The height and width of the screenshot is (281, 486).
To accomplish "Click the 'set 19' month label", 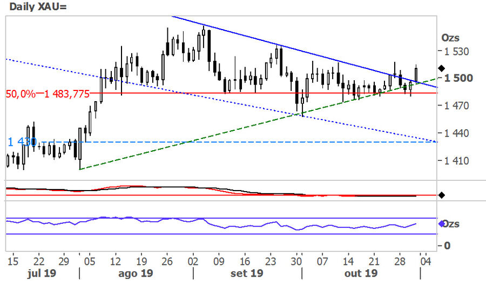I will pyautogui.click(x=247, y=273).
